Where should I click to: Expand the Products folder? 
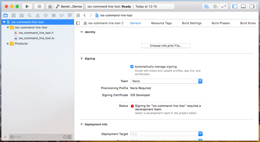(x=8, y=43)
